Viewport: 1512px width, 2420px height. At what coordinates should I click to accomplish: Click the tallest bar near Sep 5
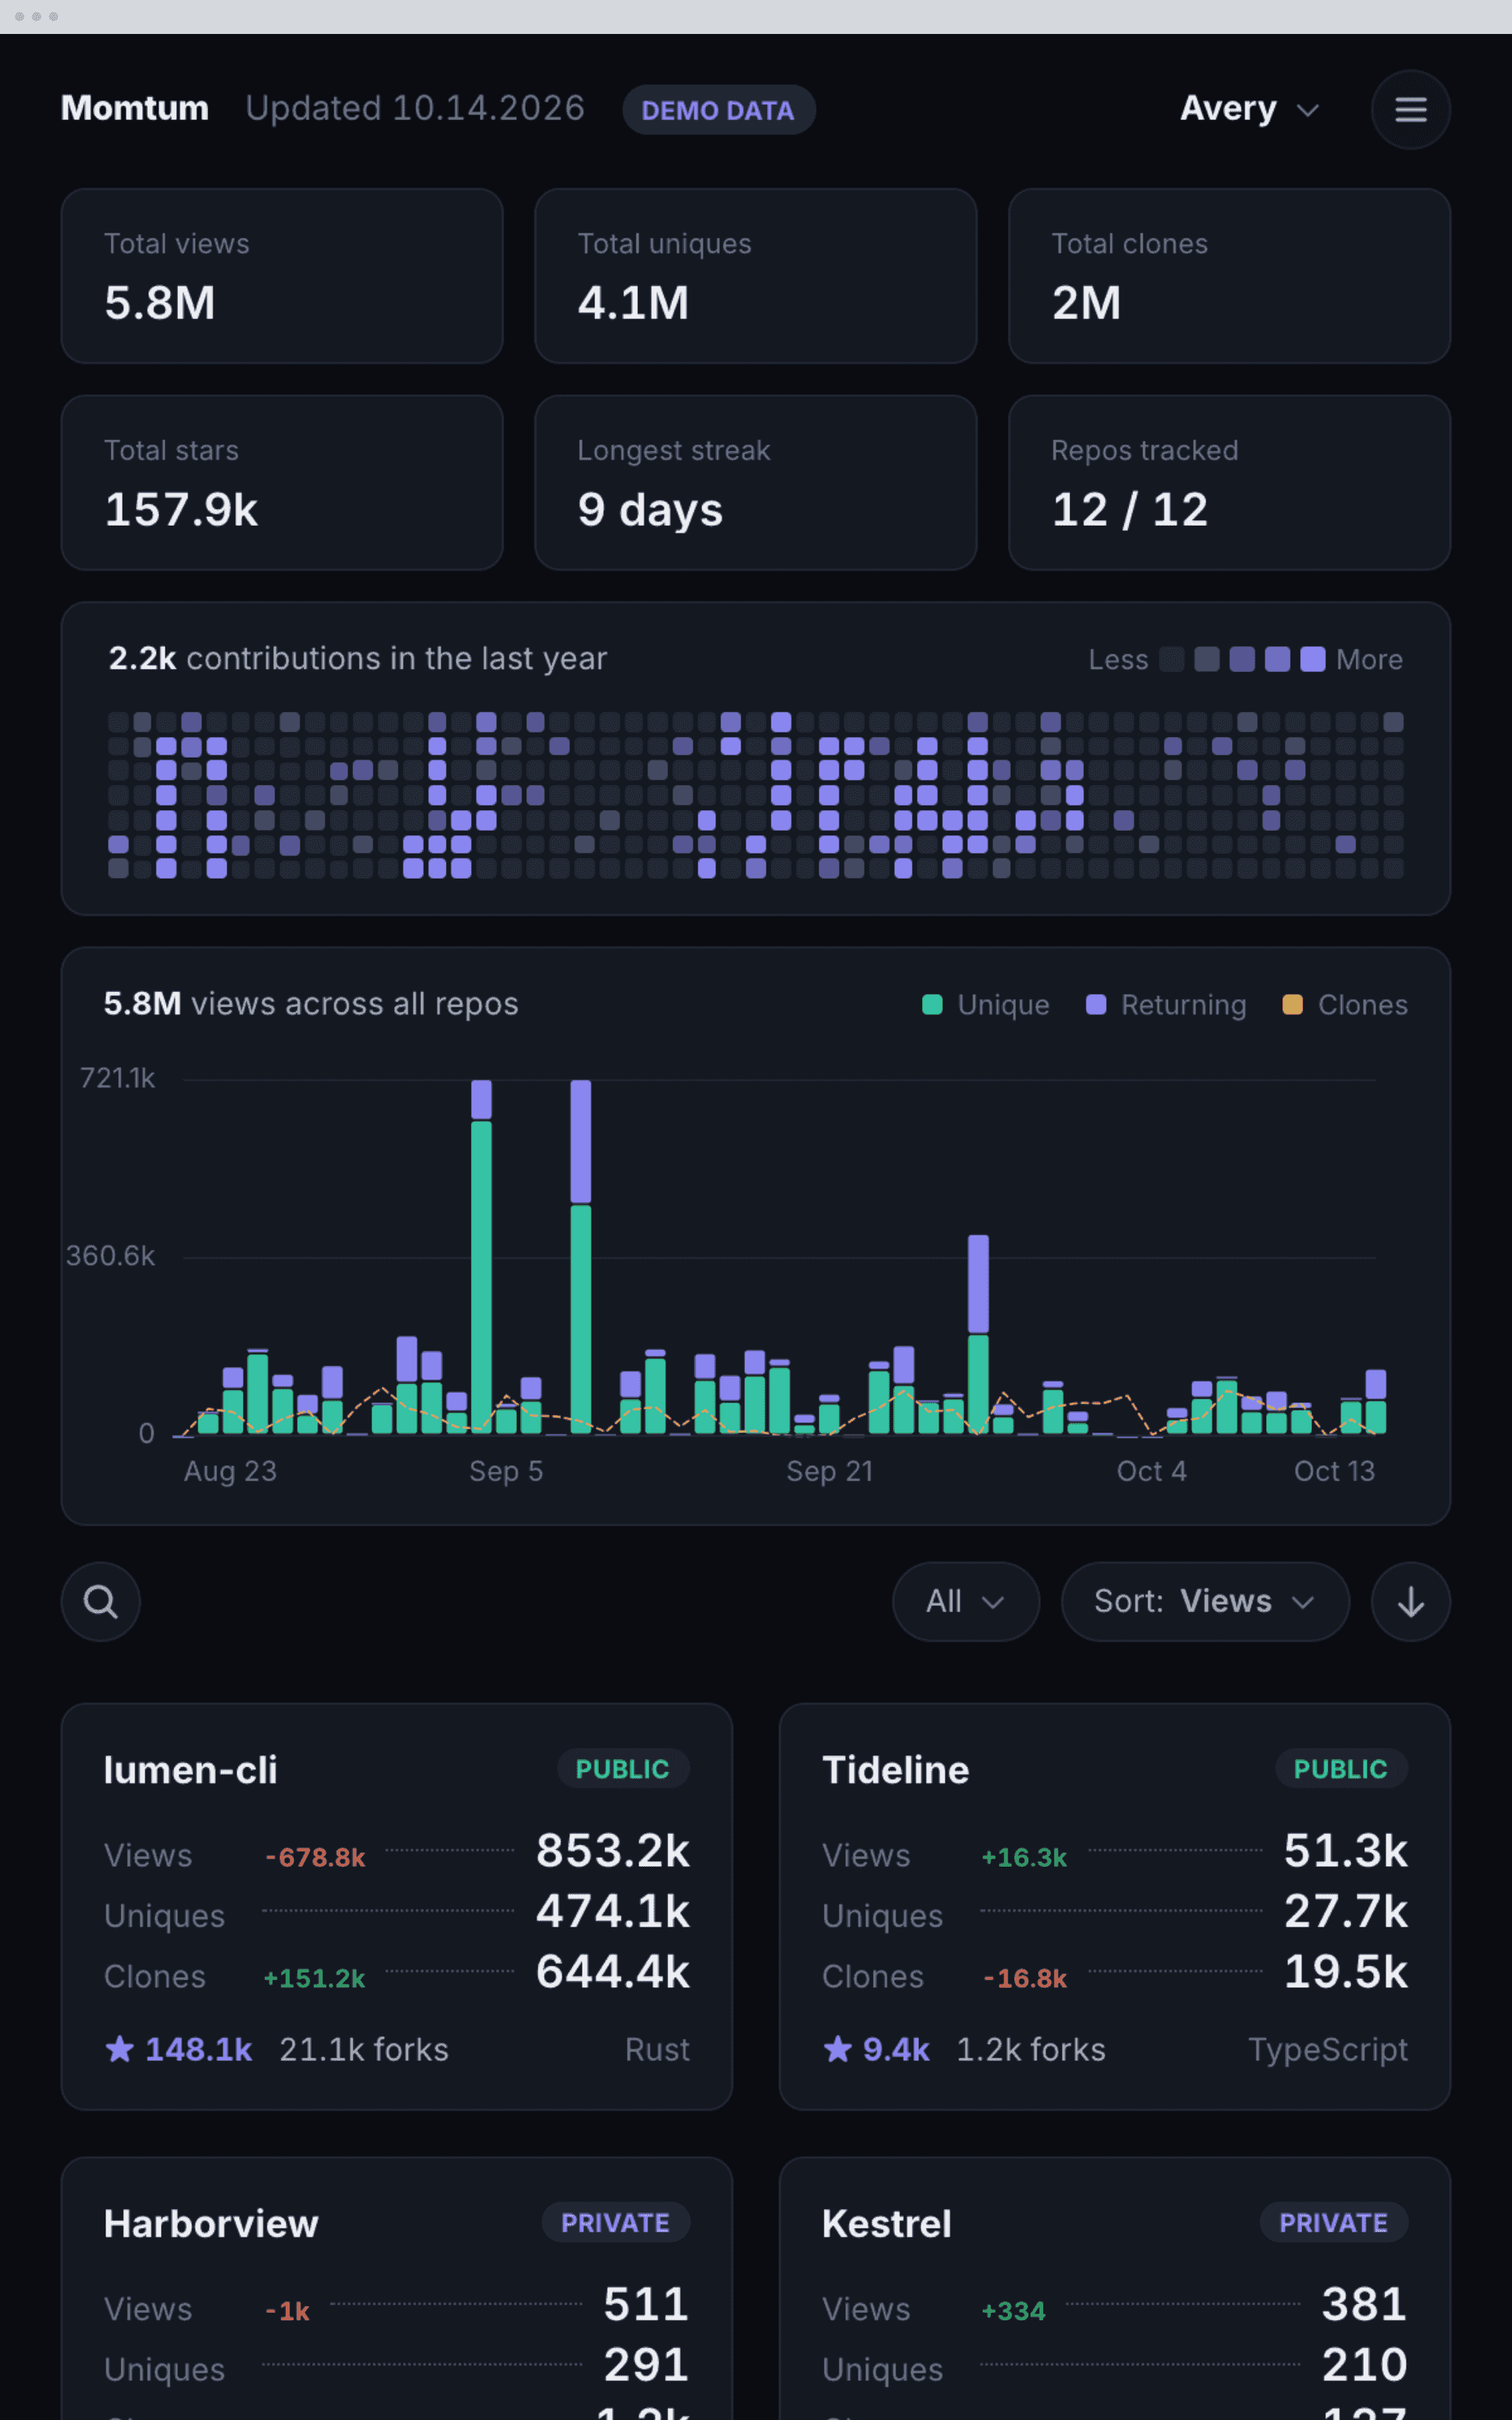pyautogui.click(x=481, y=1257)
